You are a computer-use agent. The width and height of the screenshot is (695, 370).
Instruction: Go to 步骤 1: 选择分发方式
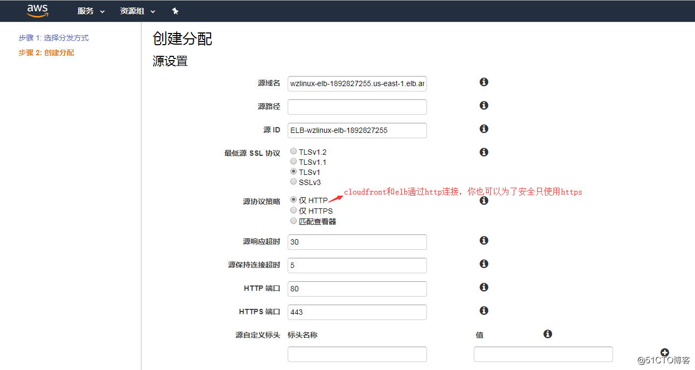[54, 38]
